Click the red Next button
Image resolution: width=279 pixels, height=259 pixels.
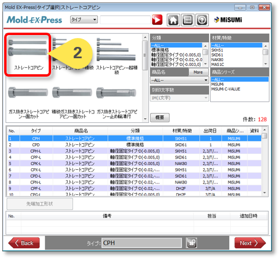click(x=250, y=243)
